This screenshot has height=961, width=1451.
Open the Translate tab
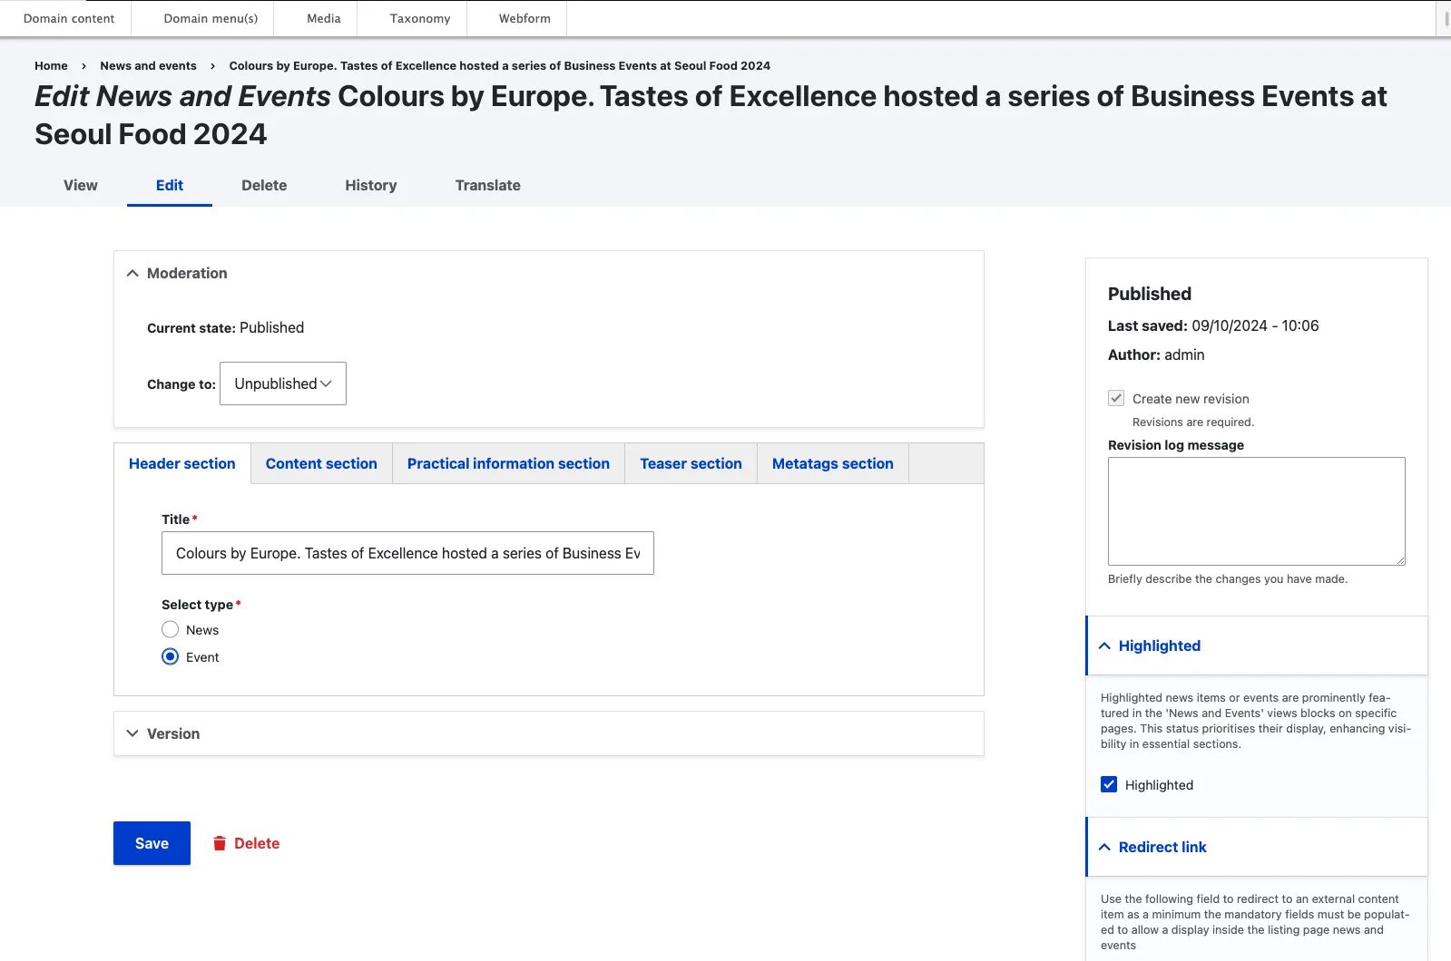[487, 185]
